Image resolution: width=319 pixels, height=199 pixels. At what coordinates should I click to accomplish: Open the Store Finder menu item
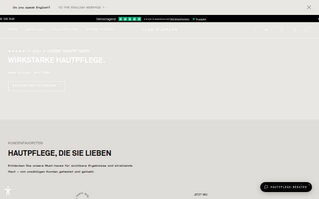[x=100, y=30]
